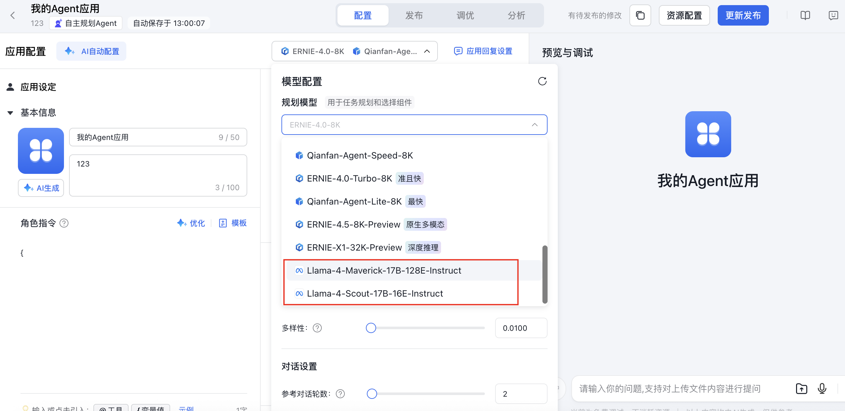Click the 多样性 slider handle

(x=371, y=328)
